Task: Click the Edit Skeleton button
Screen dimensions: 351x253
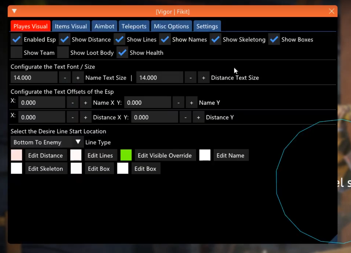Action: (46, 169)
